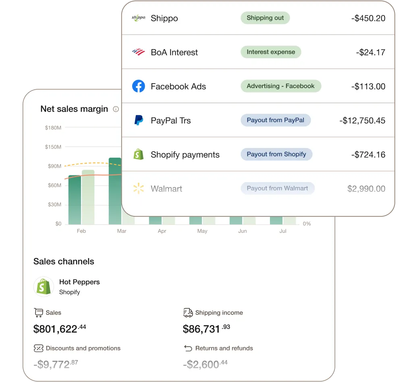Viewport: 407px width, 382px height.
Task: Select the Shippo transaction name
Action: [x=164, y=18]
